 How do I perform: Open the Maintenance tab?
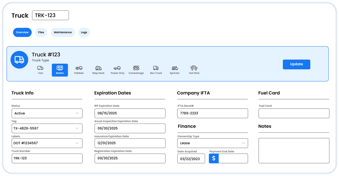click(x=63, y=32)
